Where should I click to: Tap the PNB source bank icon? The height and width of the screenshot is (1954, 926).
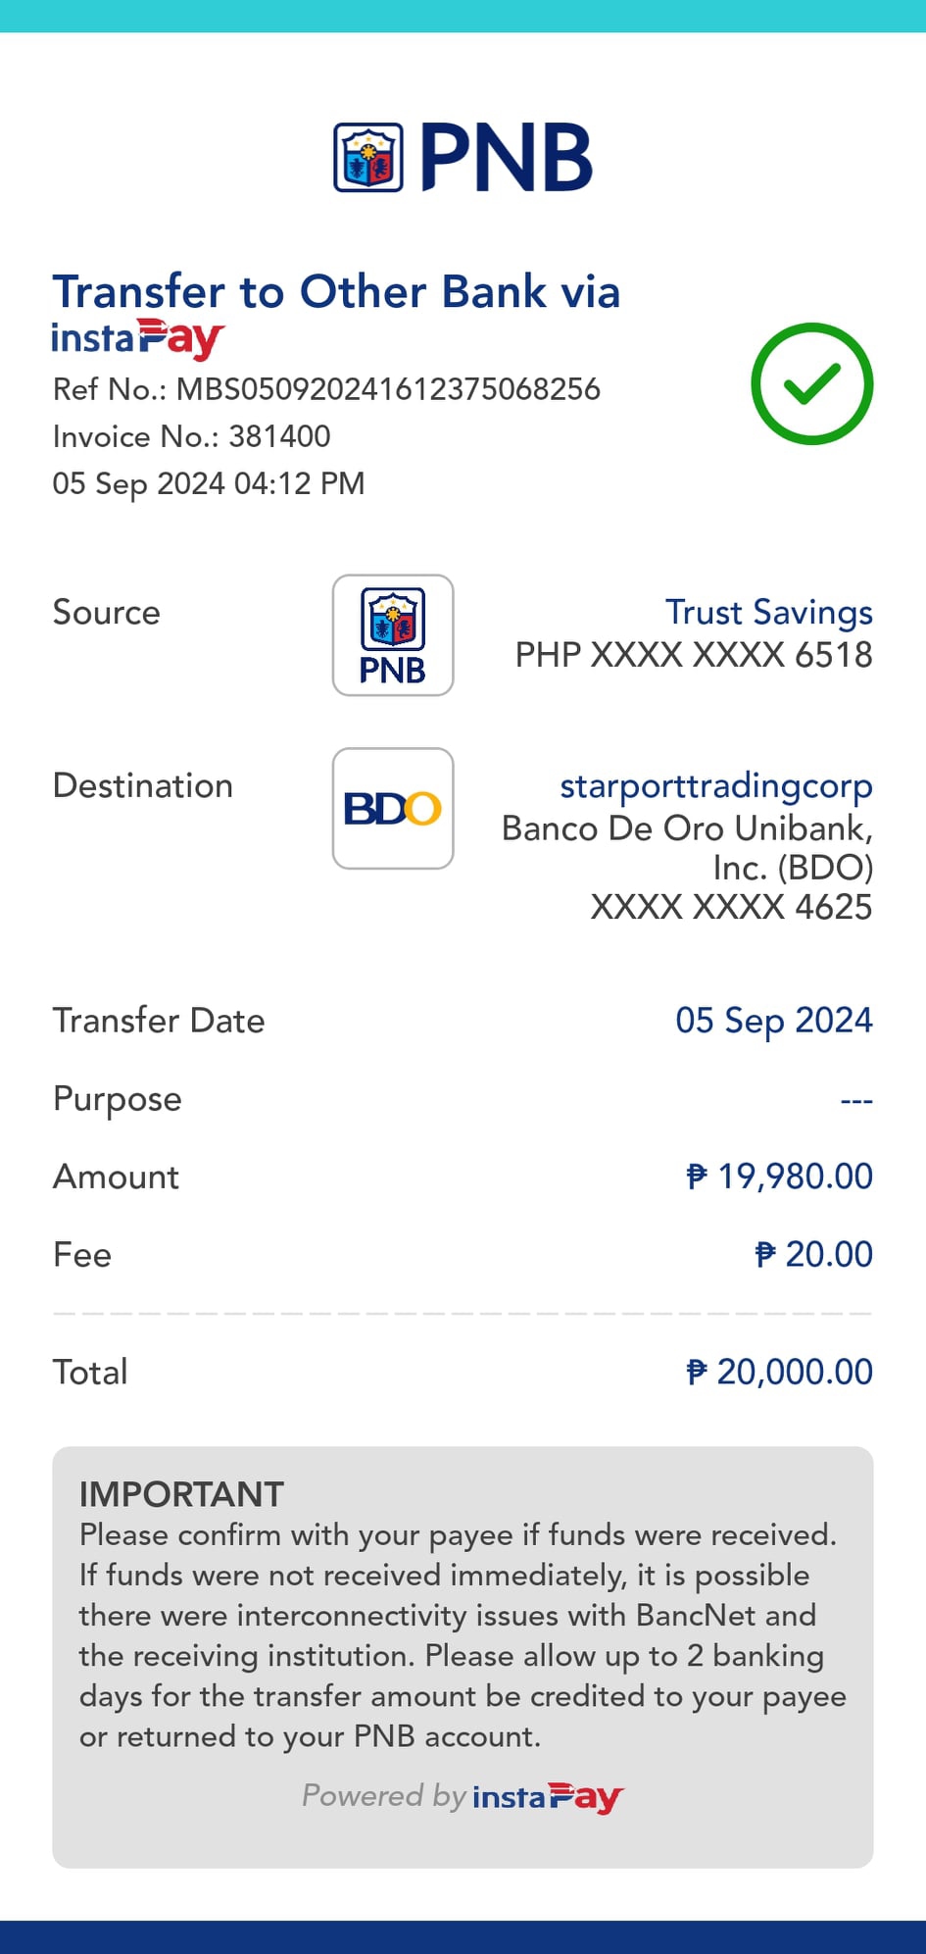tap(393, 635)
